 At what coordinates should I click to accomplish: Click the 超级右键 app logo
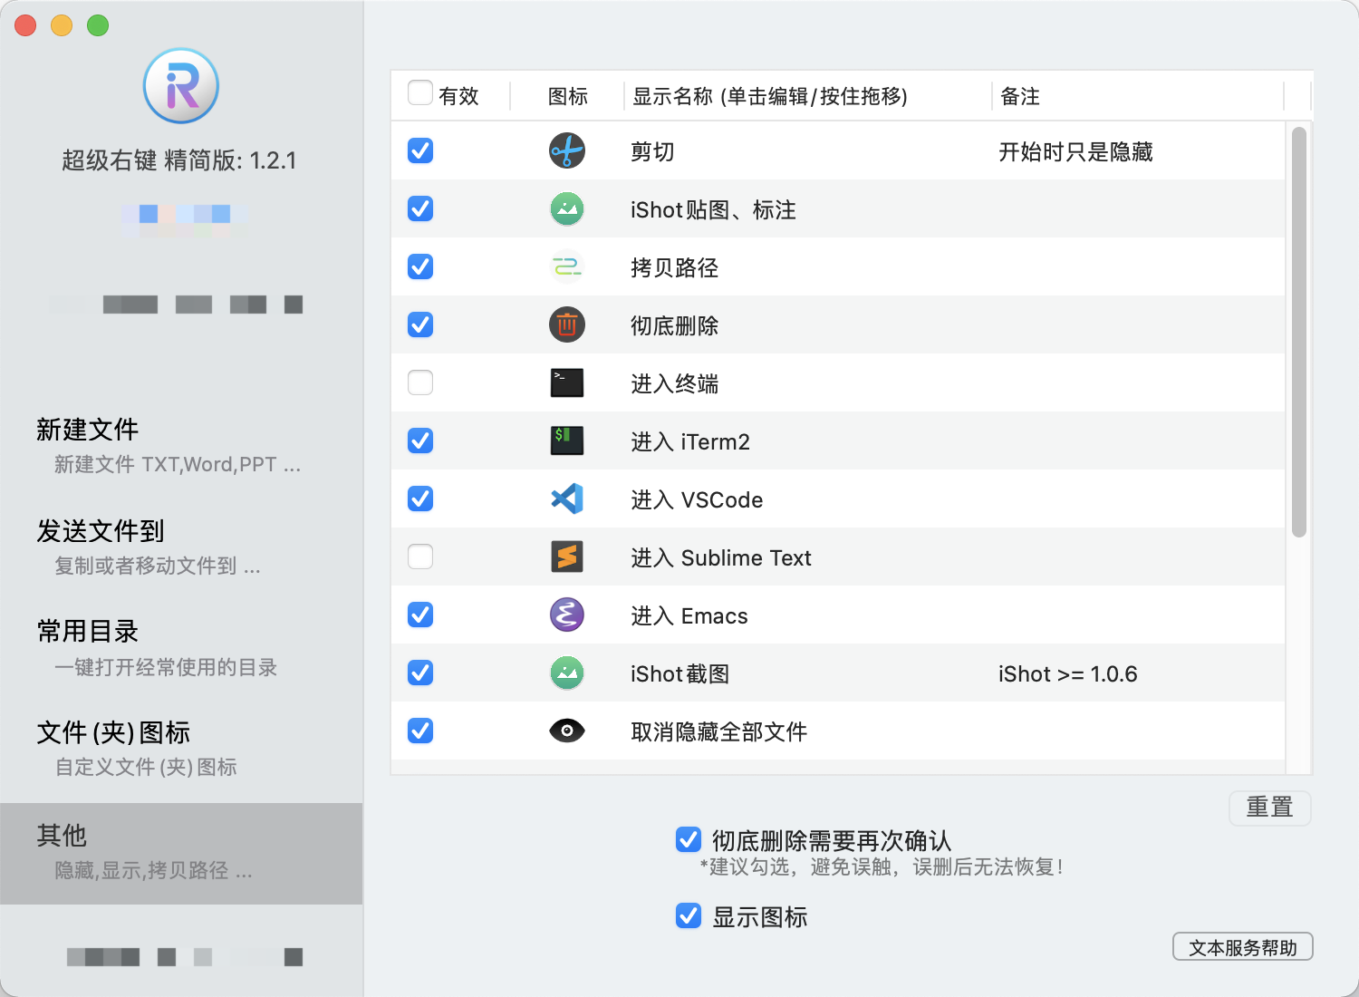181,86
